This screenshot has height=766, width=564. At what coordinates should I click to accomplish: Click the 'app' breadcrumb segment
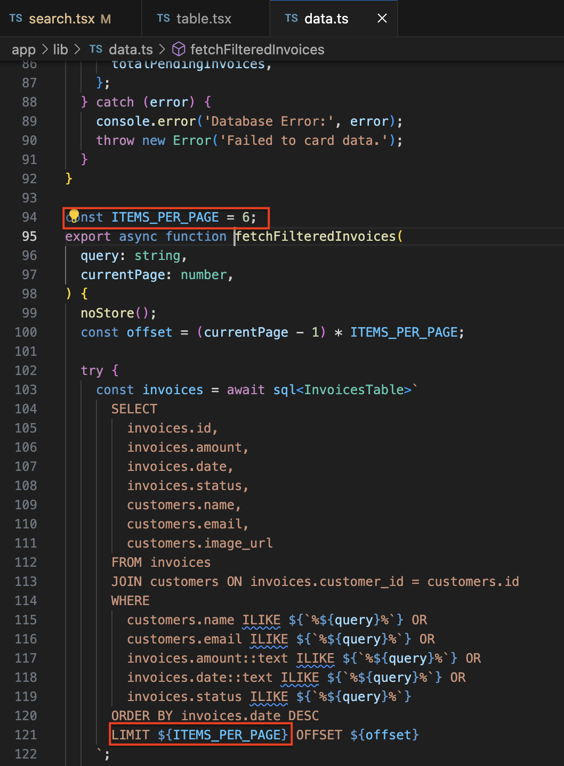(x=23, y=50)
